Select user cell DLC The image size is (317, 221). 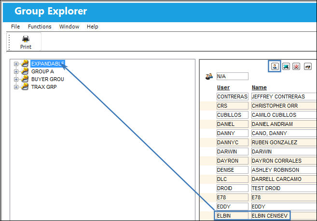[232, 179]
